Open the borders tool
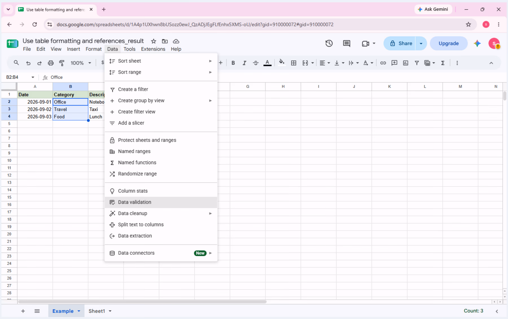Image resolution: width=508 pixels, height=319 pixels. point(294,63)
